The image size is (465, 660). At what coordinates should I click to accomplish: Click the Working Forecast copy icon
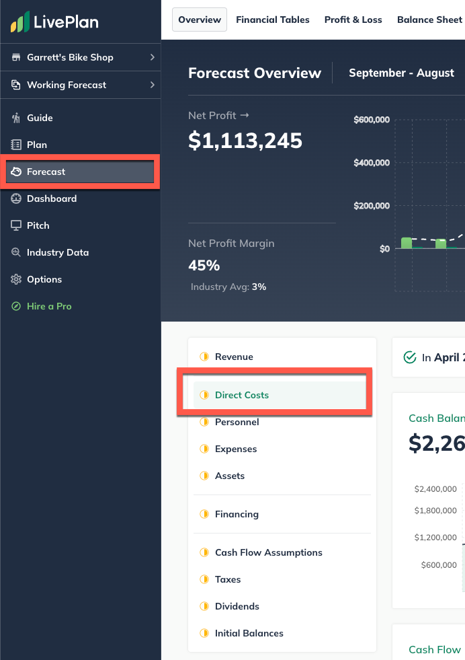16,85
